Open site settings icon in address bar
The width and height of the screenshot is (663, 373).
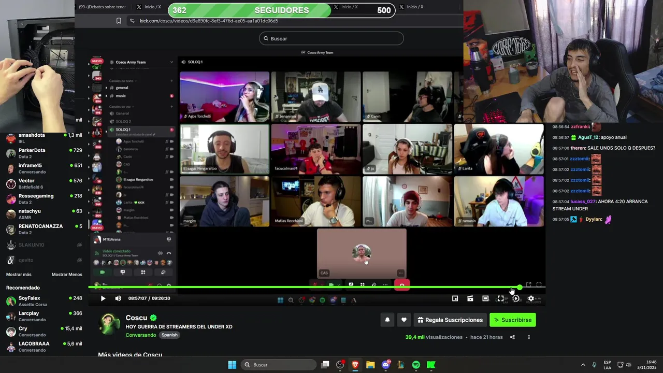click(x=132, y=21)
